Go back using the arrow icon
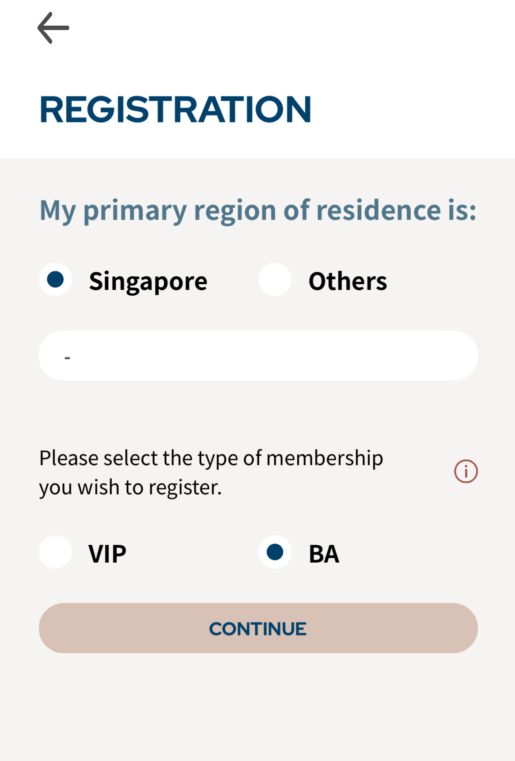Image resolution: width=515 pixels, height=761 pixels. [x=53, y=28]
